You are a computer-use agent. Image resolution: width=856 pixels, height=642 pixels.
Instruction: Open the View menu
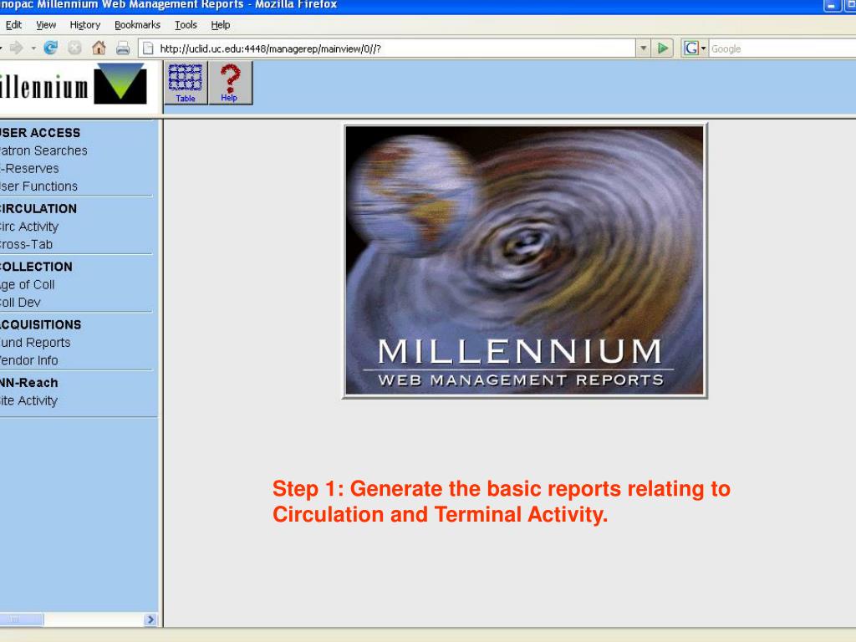coord(46,24)
